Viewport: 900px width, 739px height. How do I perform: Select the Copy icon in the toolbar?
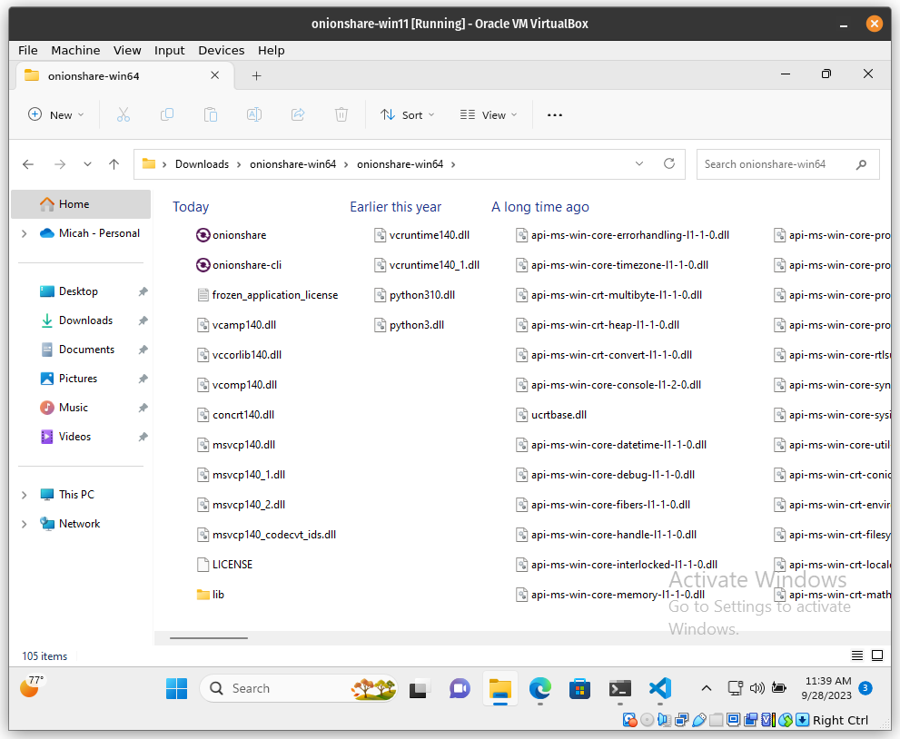click(x=167, y=114)
